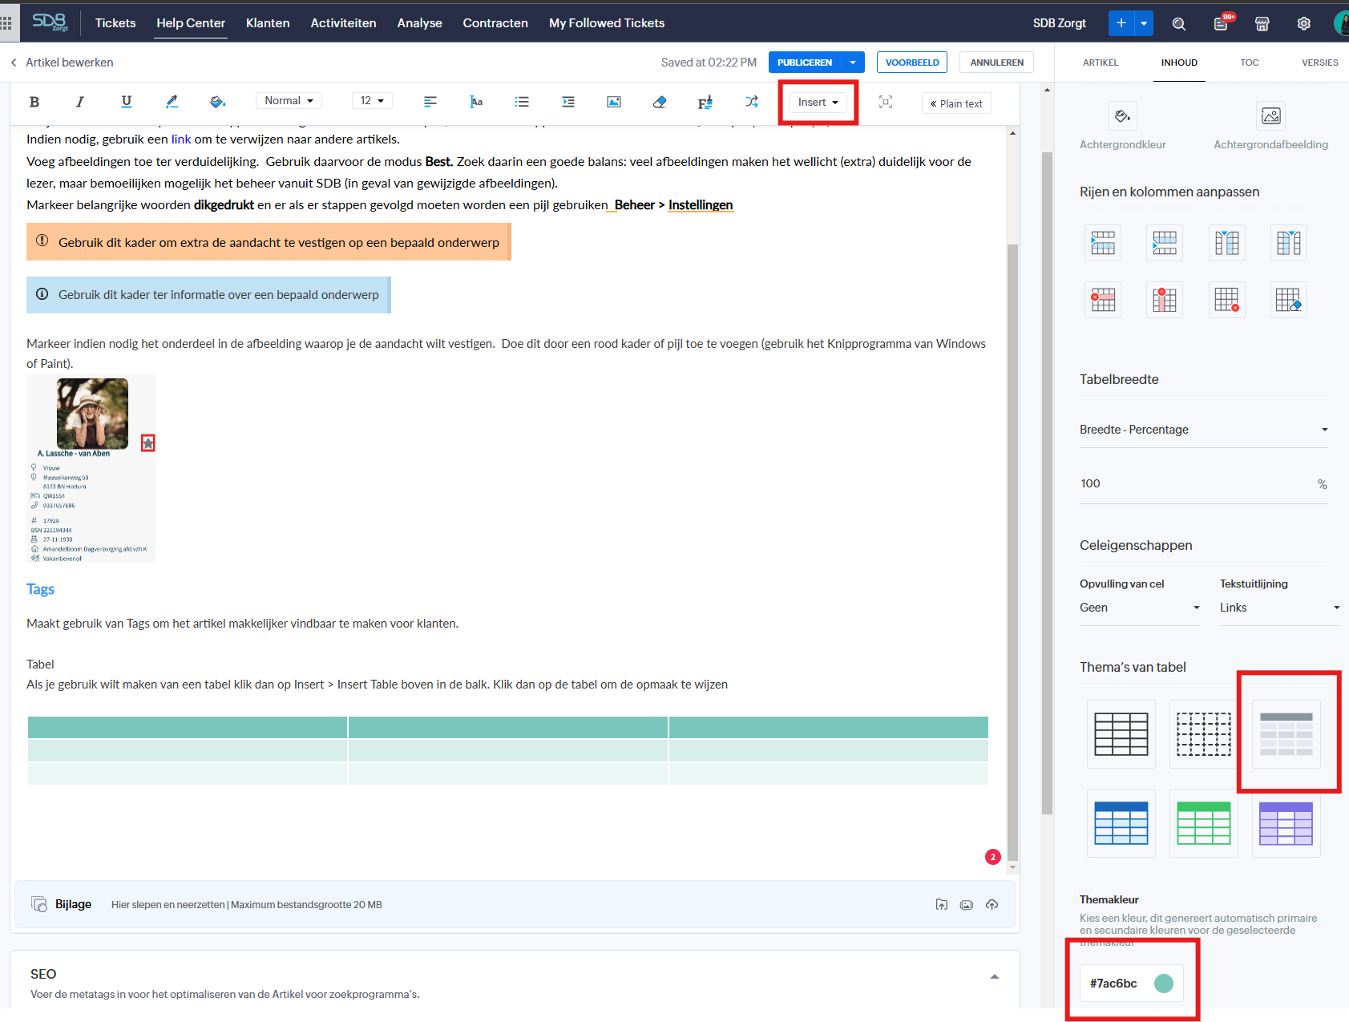Select the Achtergrondkleur paint bucket icon
The height and width of the screenshot is (1022, 1349).
(1122, 116)
